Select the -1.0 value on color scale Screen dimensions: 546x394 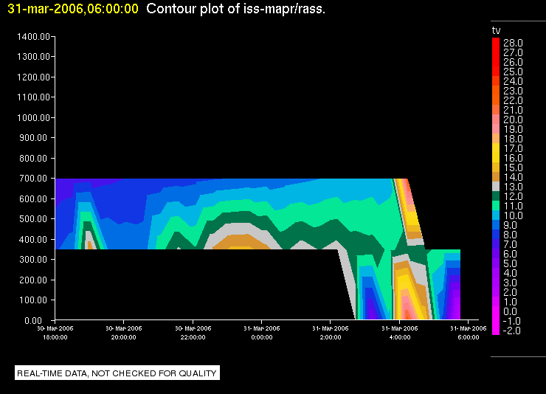tap(511, 321)
